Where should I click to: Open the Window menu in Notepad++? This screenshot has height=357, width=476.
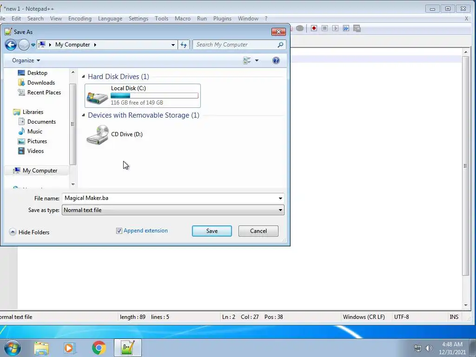click(x=248, y=19)
